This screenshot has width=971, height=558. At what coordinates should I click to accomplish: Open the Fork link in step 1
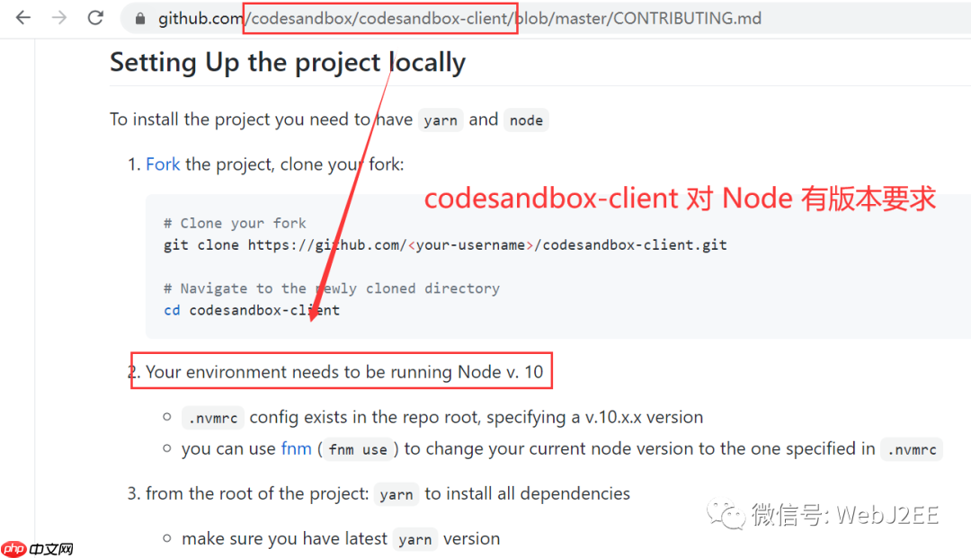(x=163, y=164)
